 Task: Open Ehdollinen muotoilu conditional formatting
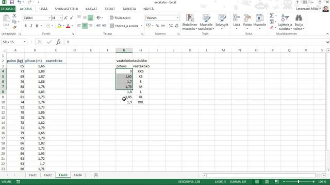190,22
